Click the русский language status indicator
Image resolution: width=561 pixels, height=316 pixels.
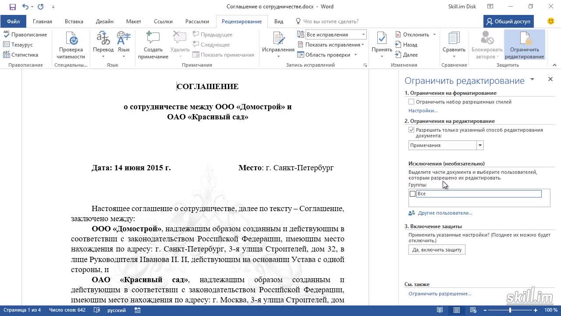(117, 310)
